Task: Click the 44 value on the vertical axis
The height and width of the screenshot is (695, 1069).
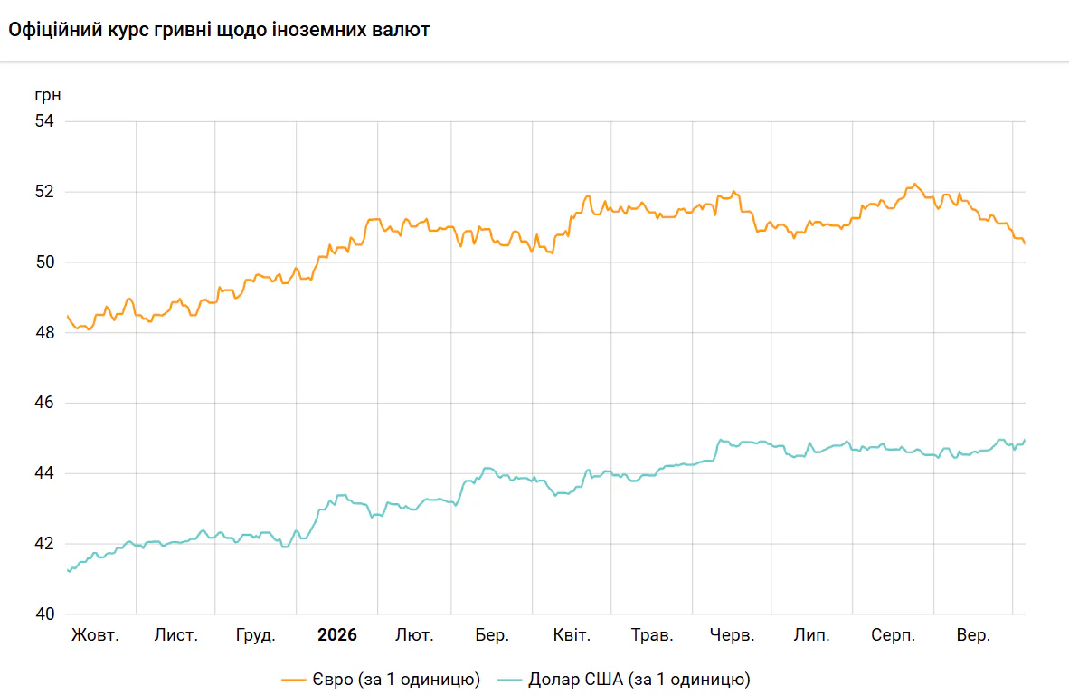Action: [44, 473]
